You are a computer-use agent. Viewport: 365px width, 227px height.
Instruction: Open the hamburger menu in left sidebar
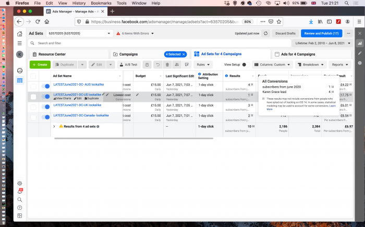pyautogui.click(x=20, y=43)
